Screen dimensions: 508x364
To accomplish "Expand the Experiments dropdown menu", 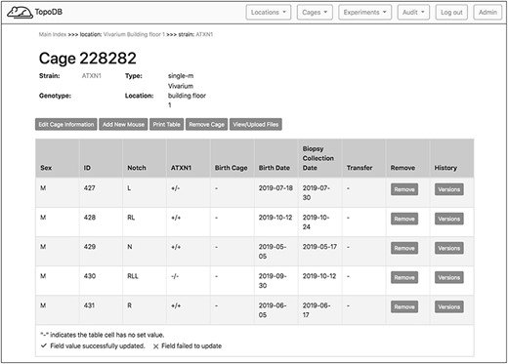I will [364, 13].
